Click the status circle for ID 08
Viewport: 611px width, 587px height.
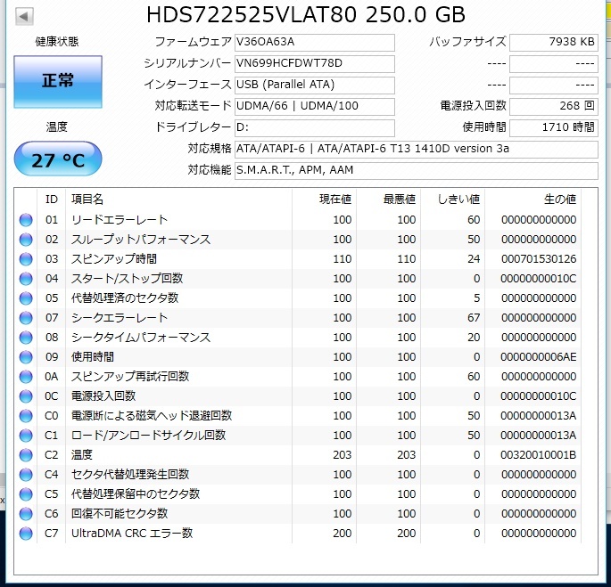(26, 338)
